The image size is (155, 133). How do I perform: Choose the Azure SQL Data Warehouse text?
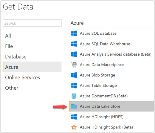(105, 44)
